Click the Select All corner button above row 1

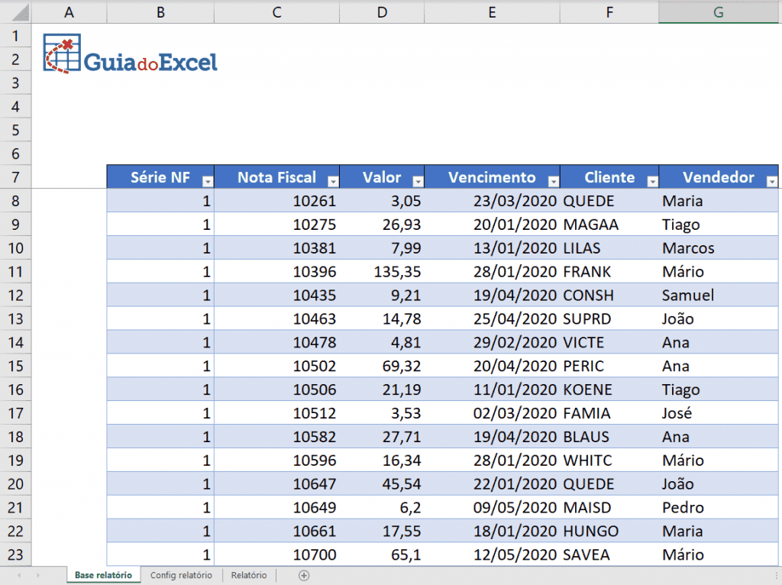pyautogui.click(x=15, y=10)
